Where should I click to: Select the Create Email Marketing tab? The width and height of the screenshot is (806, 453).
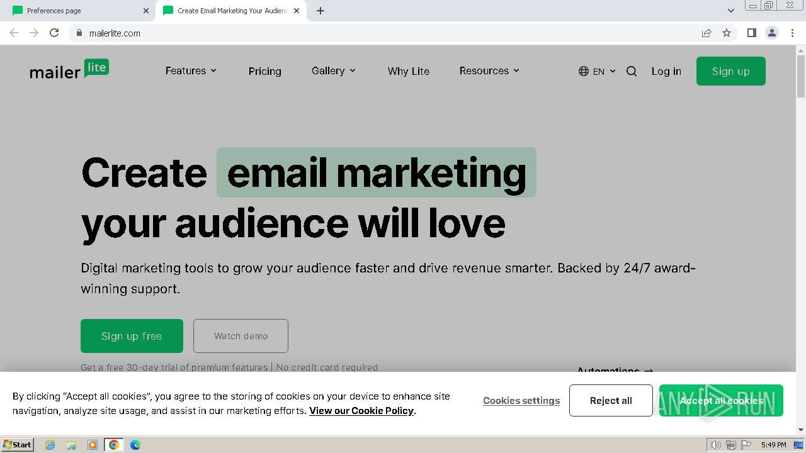(230, 11)
